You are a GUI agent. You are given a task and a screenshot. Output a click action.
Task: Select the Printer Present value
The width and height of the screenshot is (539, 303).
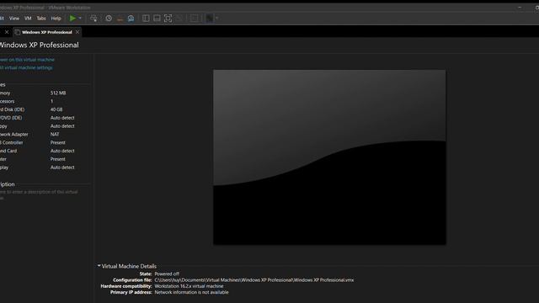(58, 159)
